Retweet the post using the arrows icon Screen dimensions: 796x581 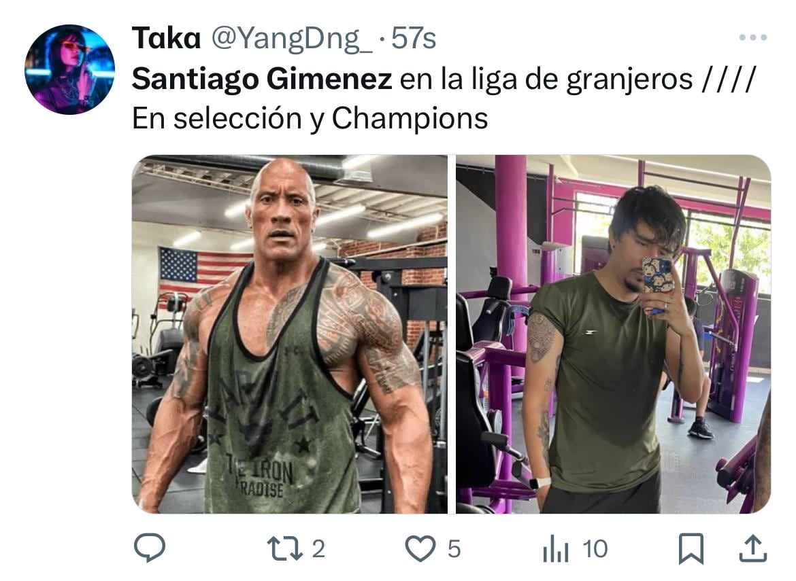pyautogui.click(x=284, y=548)
